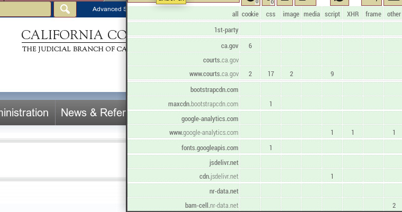This screenshot has height=212, width=402.
Task: Click cdn.jsdelivr.net script cell showing 1
Action: (332, 177)
